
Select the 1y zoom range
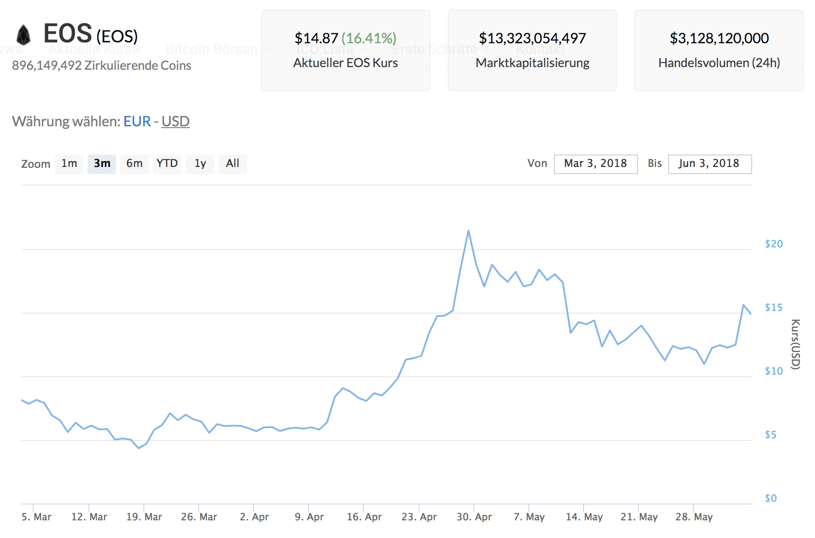point(200,164)
